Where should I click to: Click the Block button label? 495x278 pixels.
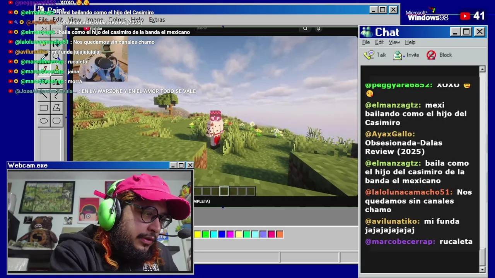445,55
